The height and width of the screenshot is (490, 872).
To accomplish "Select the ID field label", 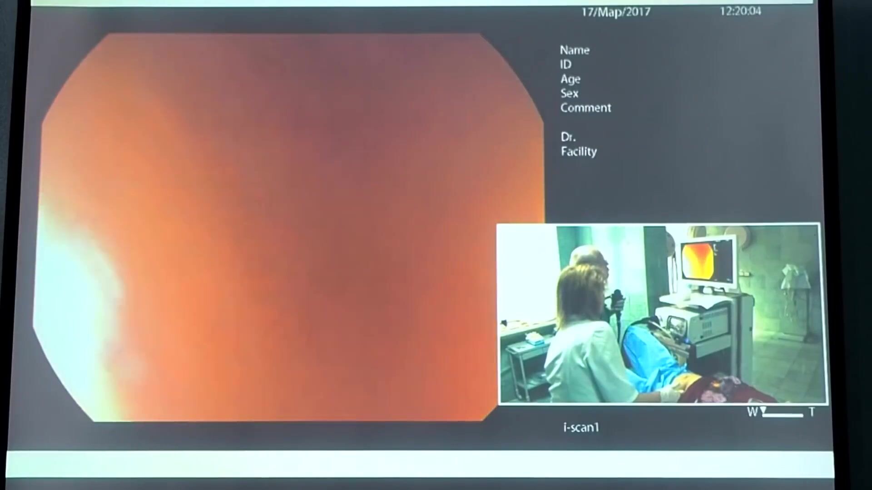I will pyautogui.click(x=565, y=64).
